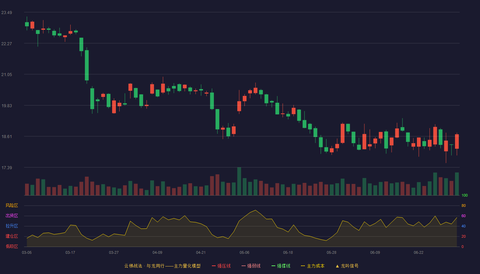The image size is (480, 274).
Task: Click the 04-21 date axis label
Action: click(201, 252)
